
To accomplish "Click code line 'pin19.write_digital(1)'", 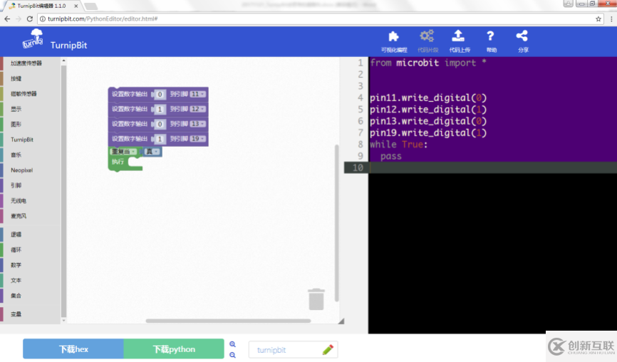I will coord(428,133).
